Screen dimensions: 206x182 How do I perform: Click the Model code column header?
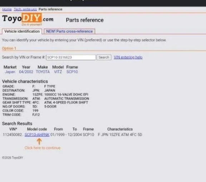click(x=37, y=129)
